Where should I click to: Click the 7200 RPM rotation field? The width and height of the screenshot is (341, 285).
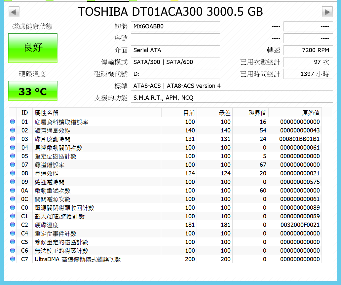point(308,50)
